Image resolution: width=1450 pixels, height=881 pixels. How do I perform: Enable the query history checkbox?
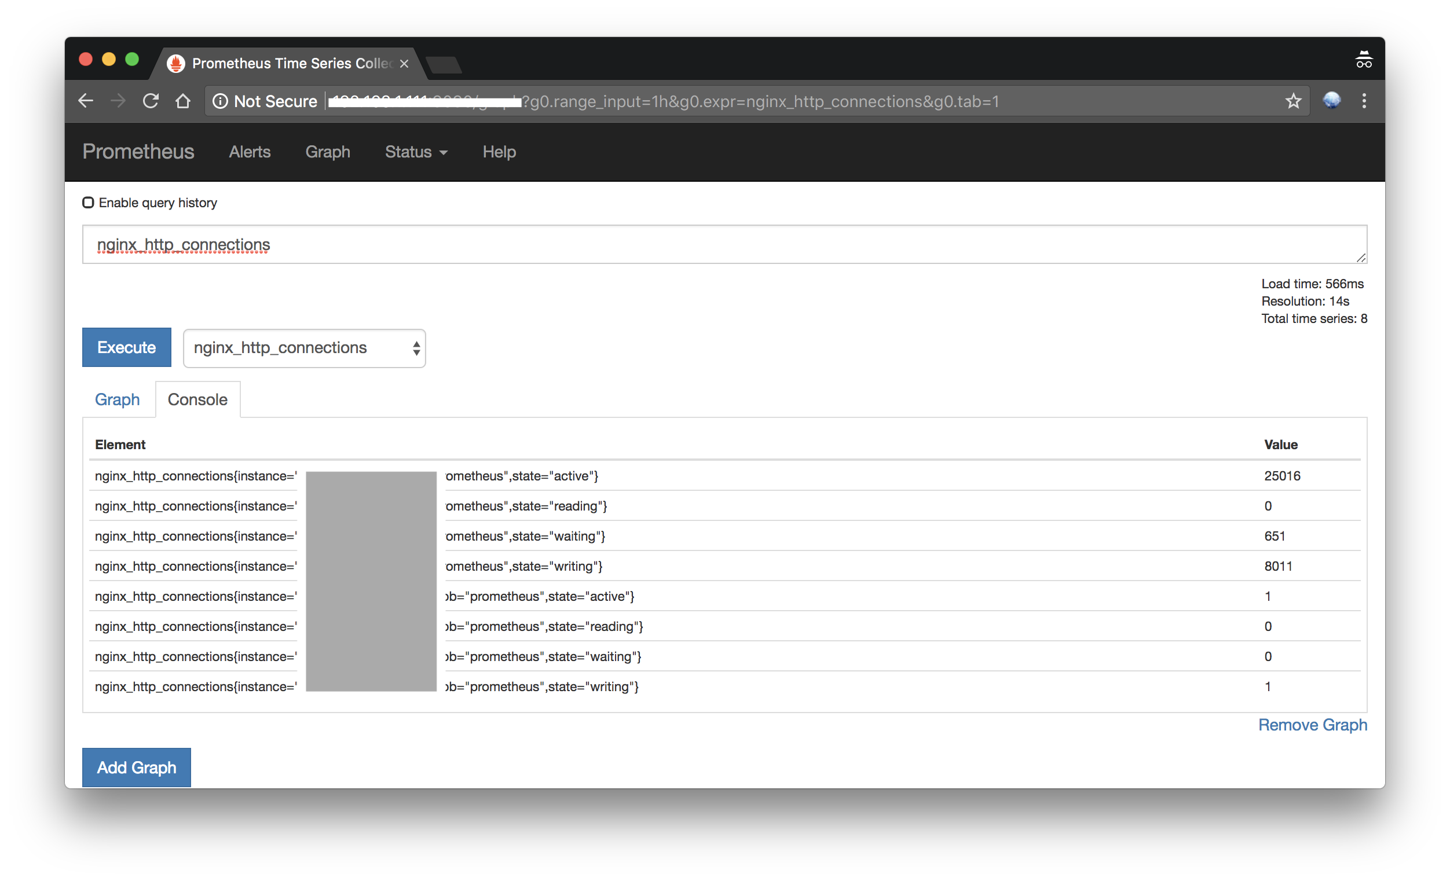pos(88,203)
